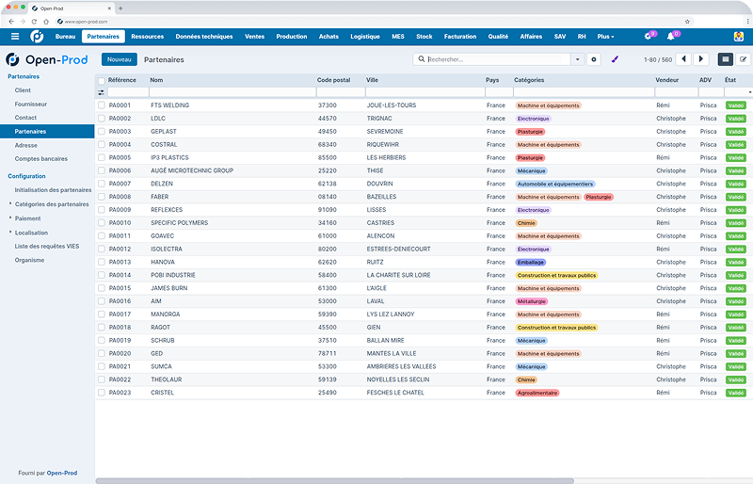Click the Open-Prod logo in the navbar
753x484 pixels.
tap(37, 37)
